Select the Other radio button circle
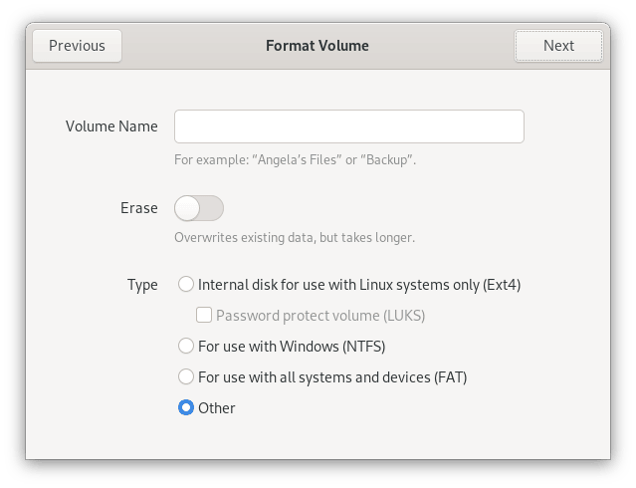This screenshot has height=488, width=636. click(x=185, y=408)
